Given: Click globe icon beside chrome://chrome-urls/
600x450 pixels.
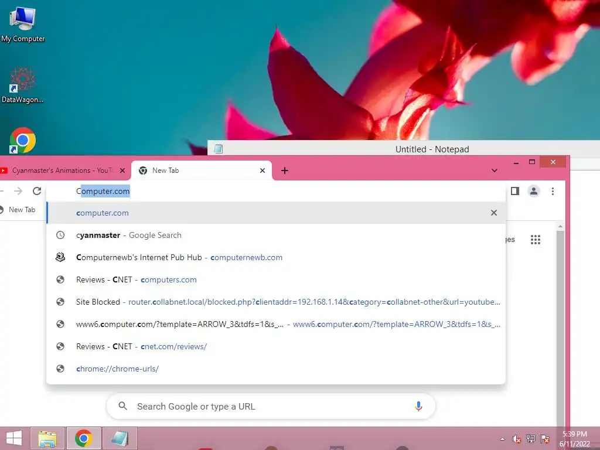Looking at the screenshot, I should (60, 369).
